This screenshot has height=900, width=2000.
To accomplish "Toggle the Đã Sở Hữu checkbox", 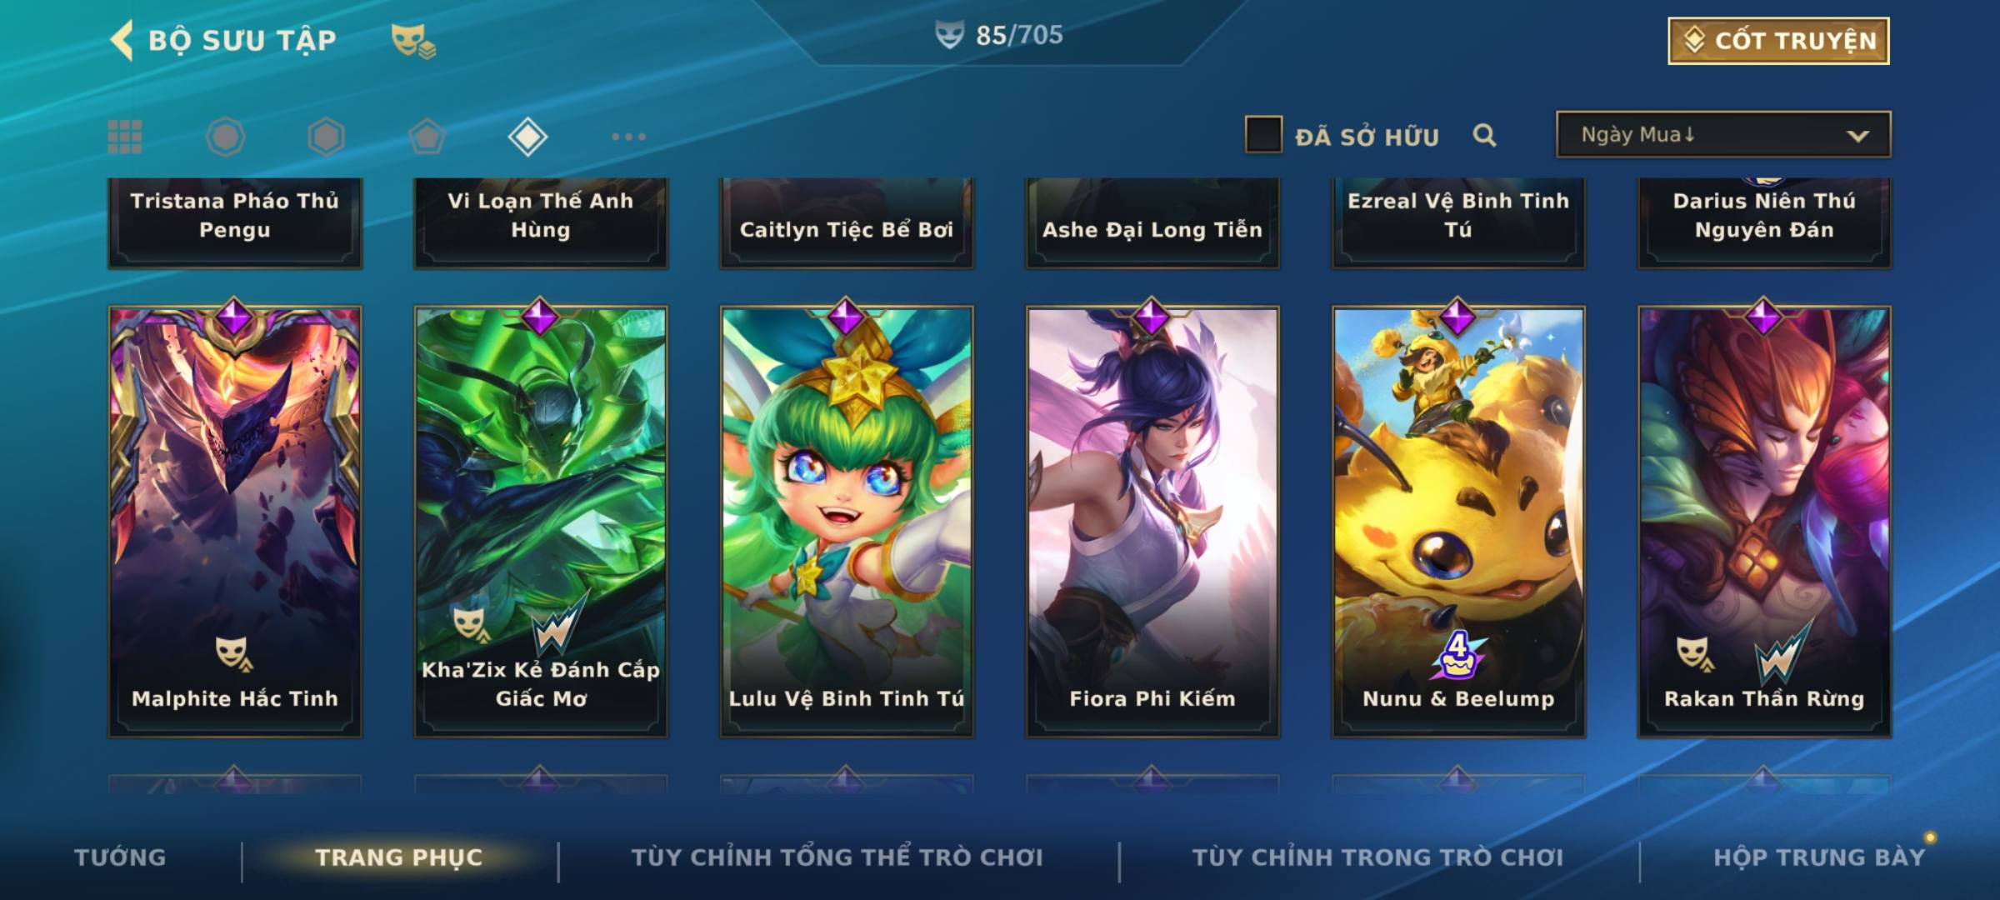I will tap(1263, 135).
